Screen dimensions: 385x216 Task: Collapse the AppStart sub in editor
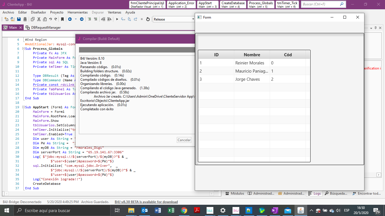click(23, 107)
